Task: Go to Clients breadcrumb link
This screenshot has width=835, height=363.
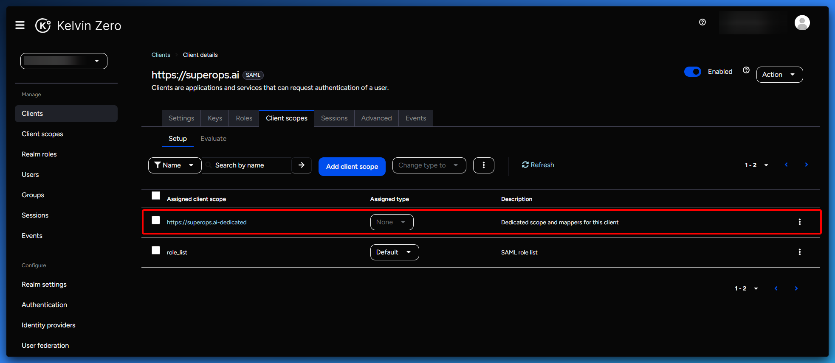Action: [x=161, y=55]
